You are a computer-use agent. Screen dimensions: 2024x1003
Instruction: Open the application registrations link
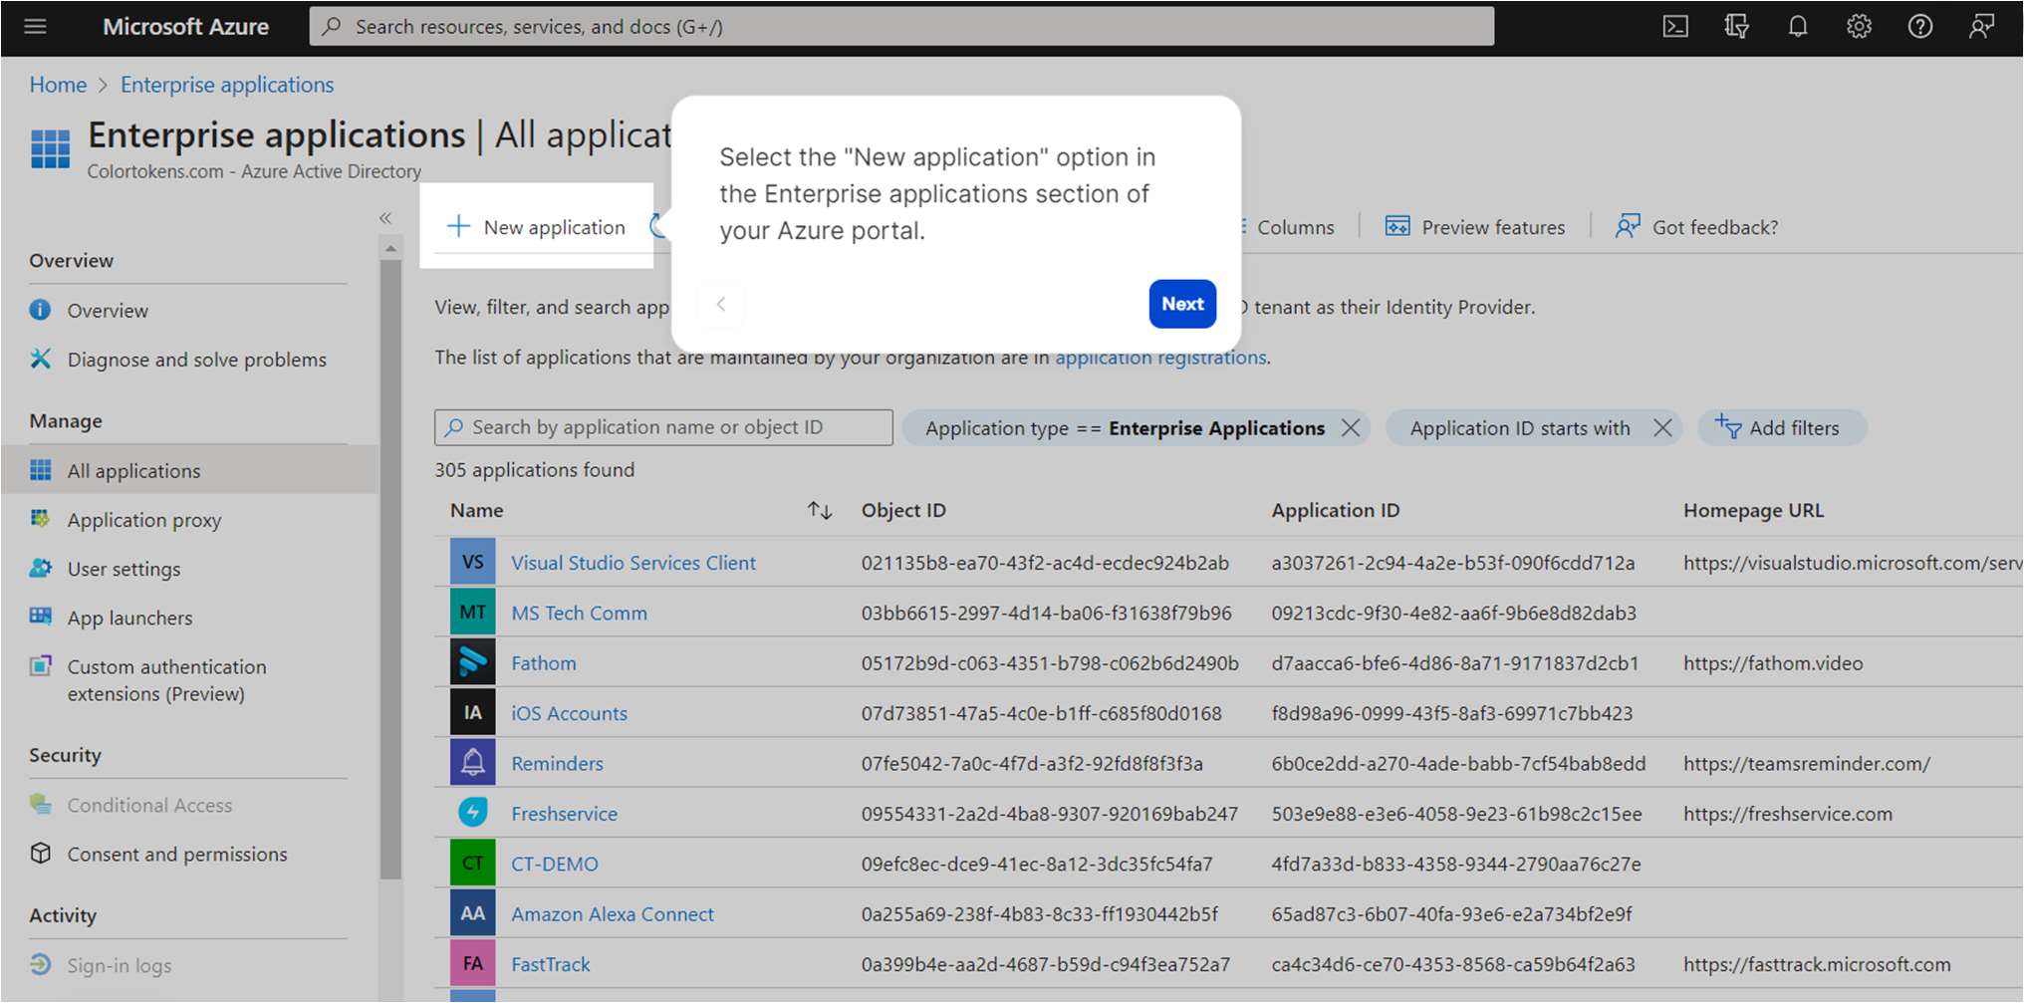coord(1158,357)
